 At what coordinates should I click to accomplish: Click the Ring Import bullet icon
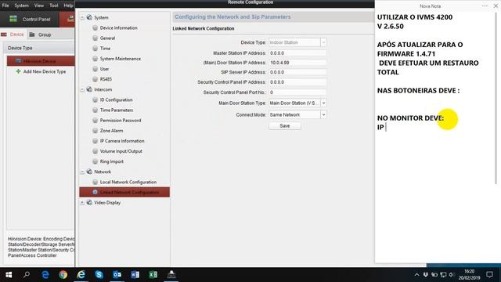pyautogui.click(x=95, y=161)
